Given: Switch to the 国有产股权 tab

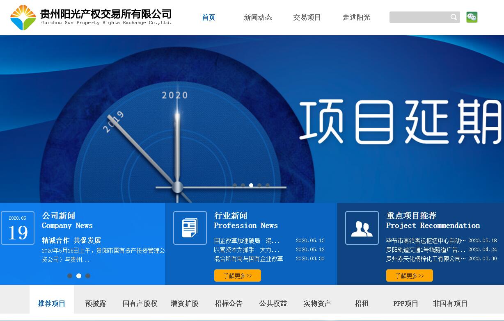Looking at the screenshot, I should point(140,303).
